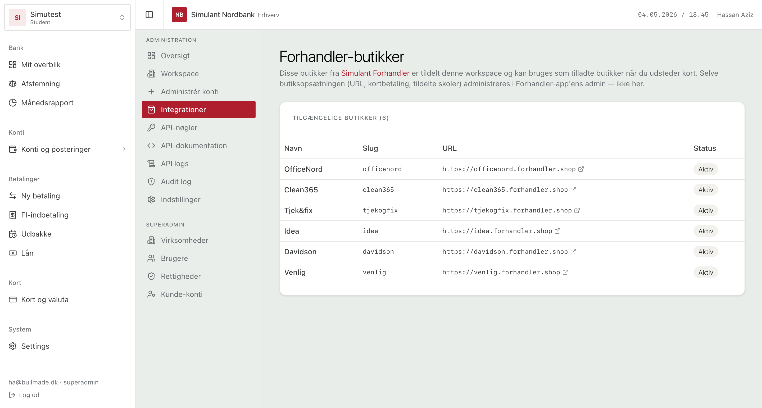
Task: Click the Indstillinger gear icon
Action: click(x=151, y=200)
